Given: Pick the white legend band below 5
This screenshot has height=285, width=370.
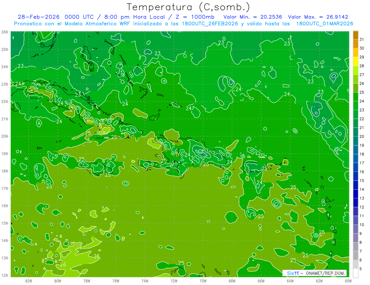Looking at the screenshot, I should click(356, 273).
